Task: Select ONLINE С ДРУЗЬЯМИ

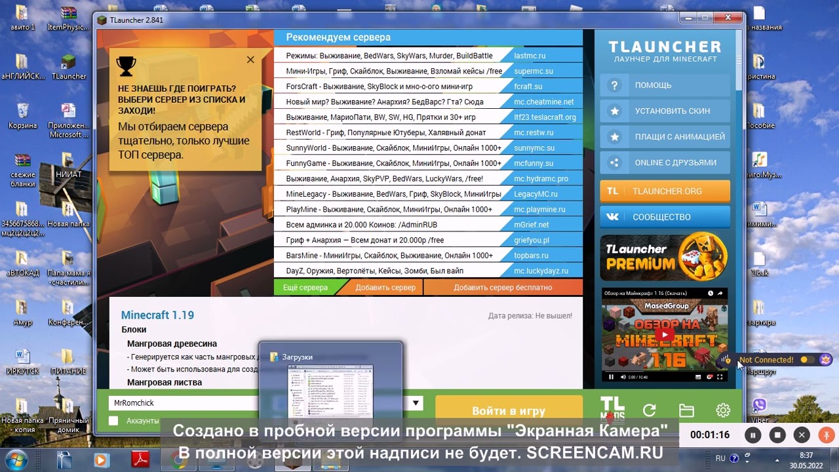Action: tap(665, 163)
